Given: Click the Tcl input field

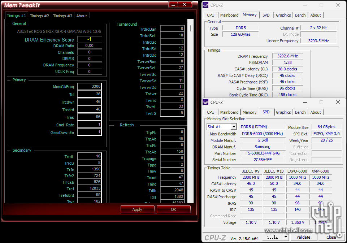Looking at the screenshot, I should coord(90,94).
